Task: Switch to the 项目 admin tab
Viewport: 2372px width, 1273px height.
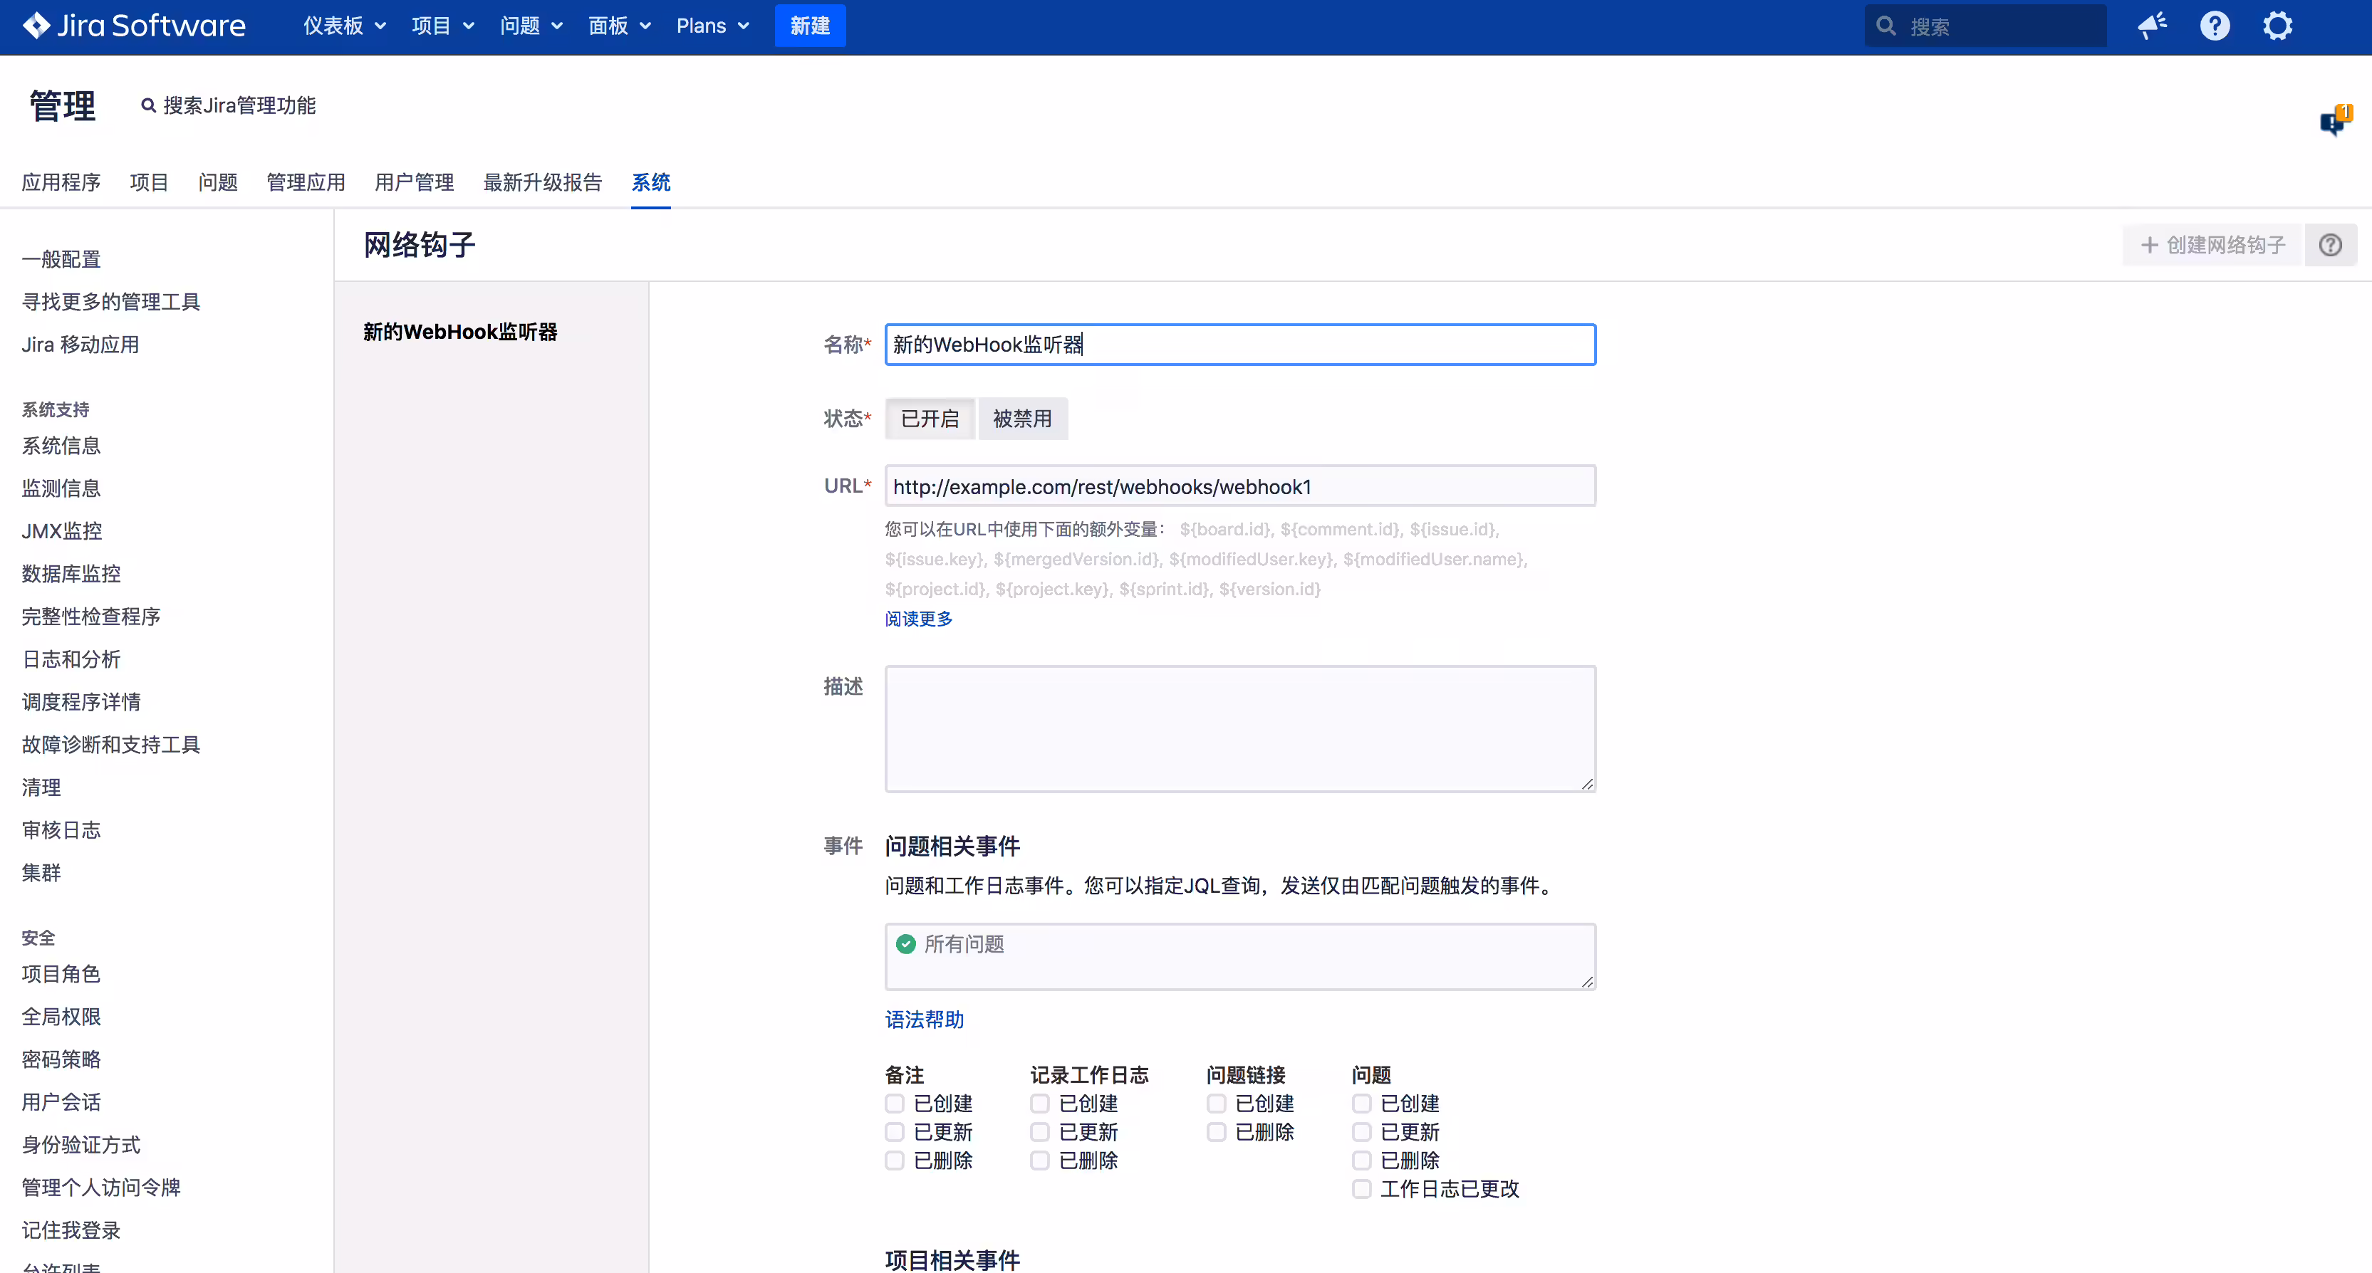Action: point(149,182)
